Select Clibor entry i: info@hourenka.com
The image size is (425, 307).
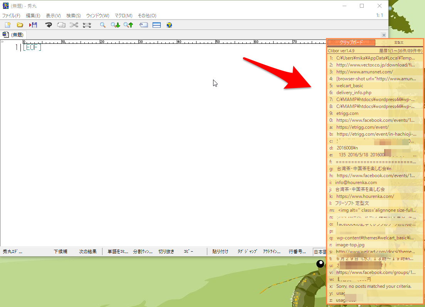coord(375,183)
